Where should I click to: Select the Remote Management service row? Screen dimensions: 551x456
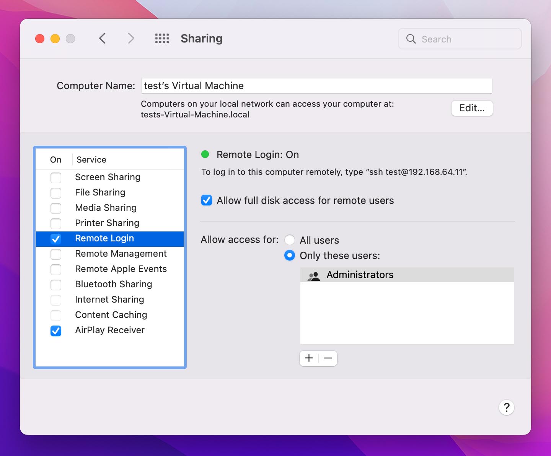(x=110, y=254)
